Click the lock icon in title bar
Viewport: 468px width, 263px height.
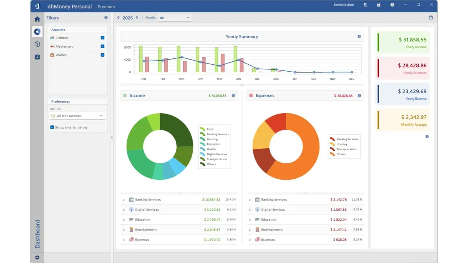[378, 5]
